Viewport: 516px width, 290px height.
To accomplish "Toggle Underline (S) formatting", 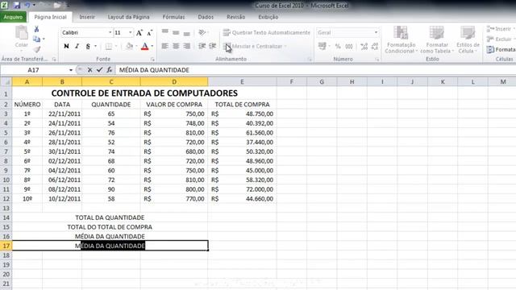I will [x=88, y=47].
